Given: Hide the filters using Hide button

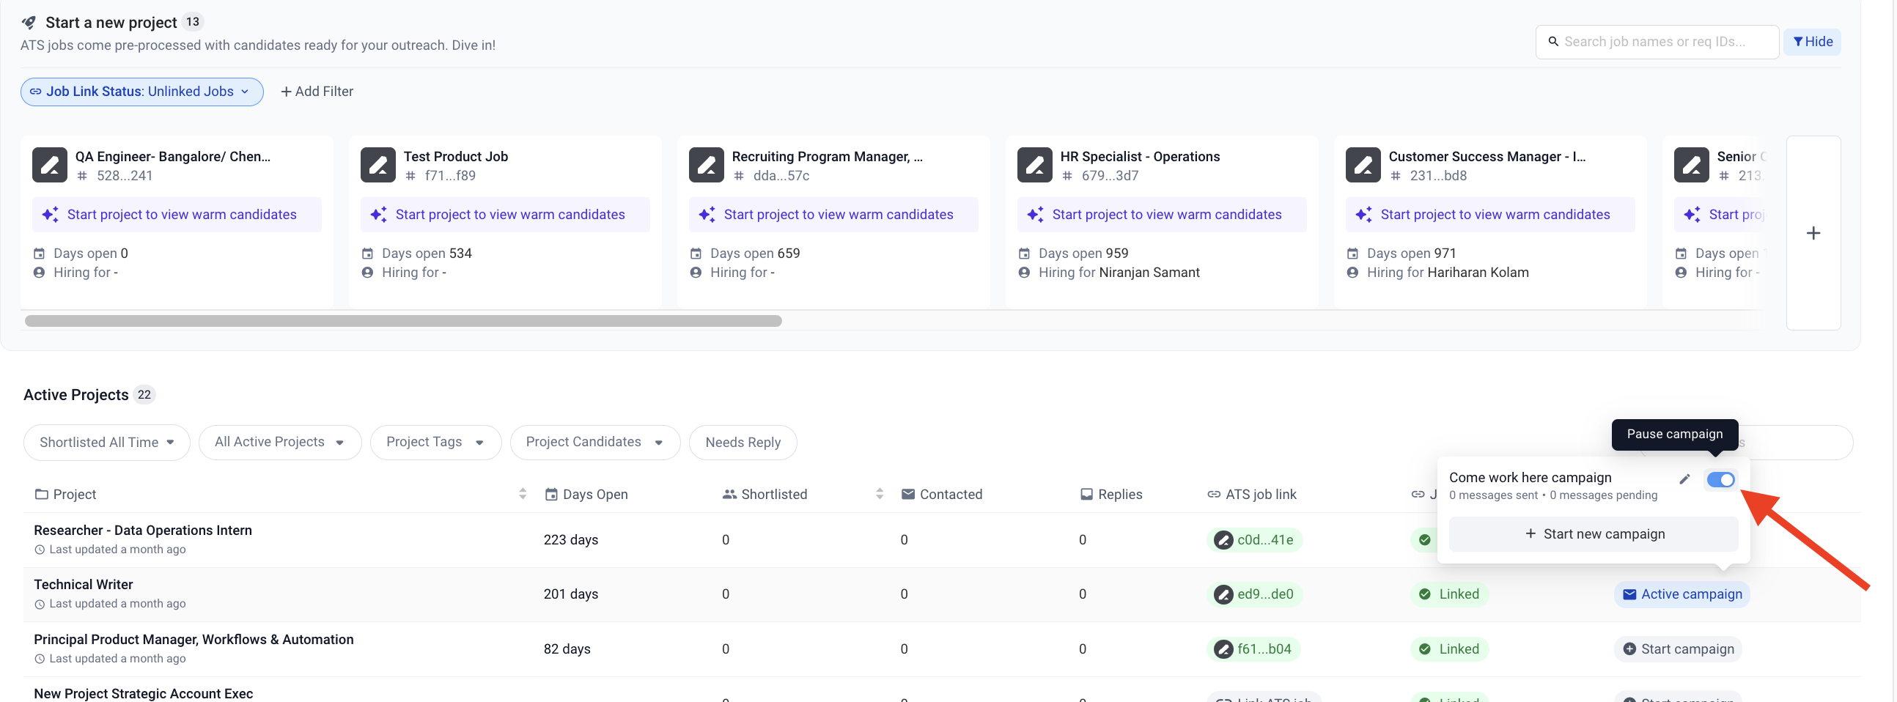Looking at the screenshot, I should (1811, 42).
